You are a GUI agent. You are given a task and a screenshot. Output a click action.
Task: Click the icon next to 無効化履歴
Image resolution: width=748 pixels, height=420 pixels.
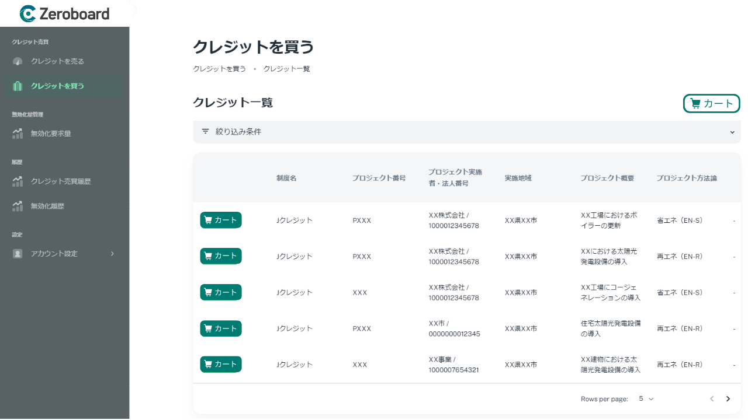pyautogui.click(x=18, y=205)
